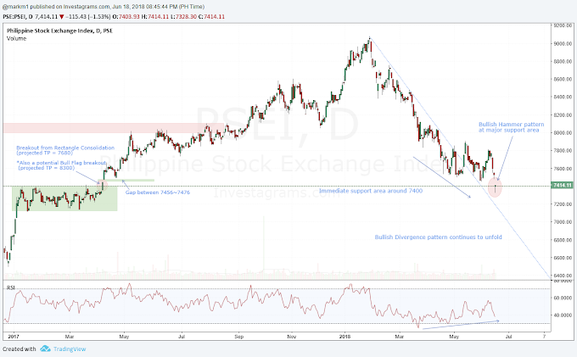Image resolution: width=577 pixels, height=357 pixels.
Task: Click the TradingView cloud logo icon
Action: pyautogui.click(x=45, y=349)
